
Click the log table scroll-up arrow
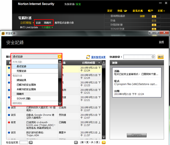tap(104, 62)
